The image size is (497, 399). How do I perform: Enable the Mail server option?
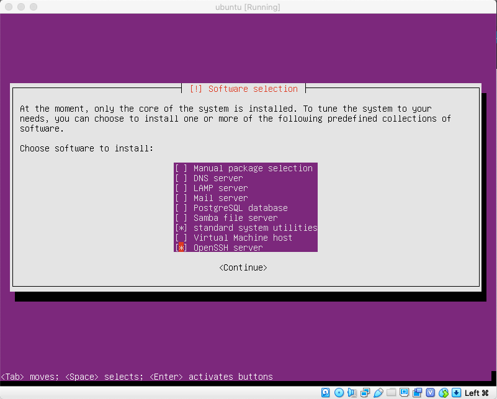[181, 198]
